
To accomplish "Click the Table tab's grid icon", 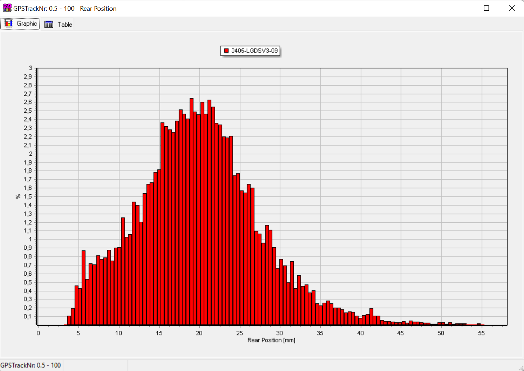I will click(x=49, y=24).
